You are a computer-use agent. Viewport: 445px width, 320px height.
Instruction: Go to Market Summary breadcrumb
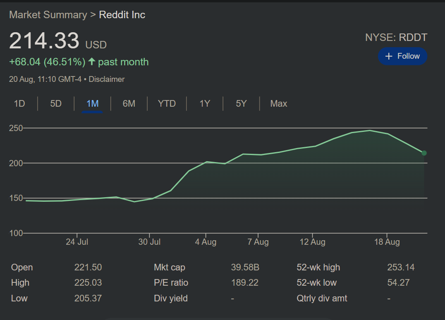48,15
